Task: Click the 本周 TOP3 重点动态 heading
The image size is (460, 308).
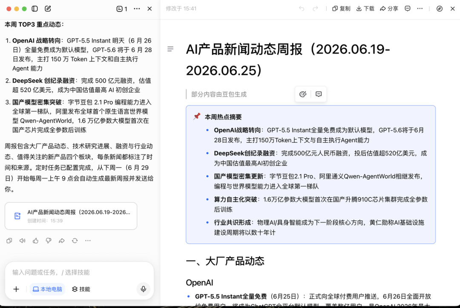Action: tap(34, 24)
